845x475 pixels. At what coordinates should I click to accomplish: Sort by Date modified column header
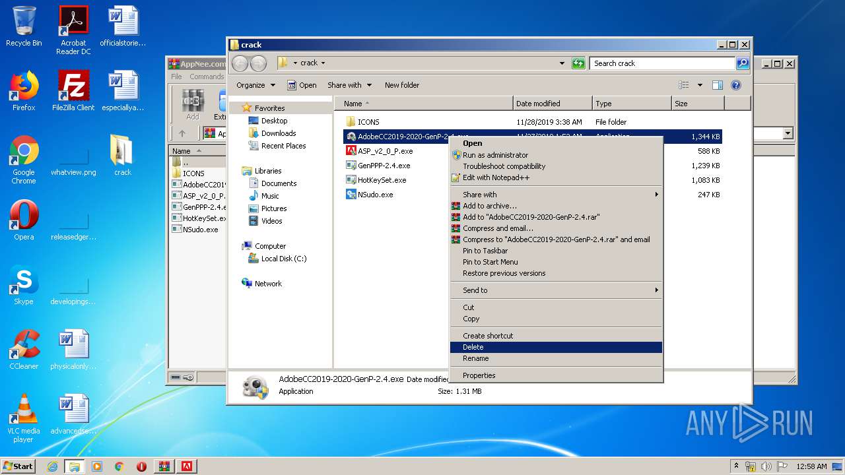pyautogui.click(x=553, y=104)
